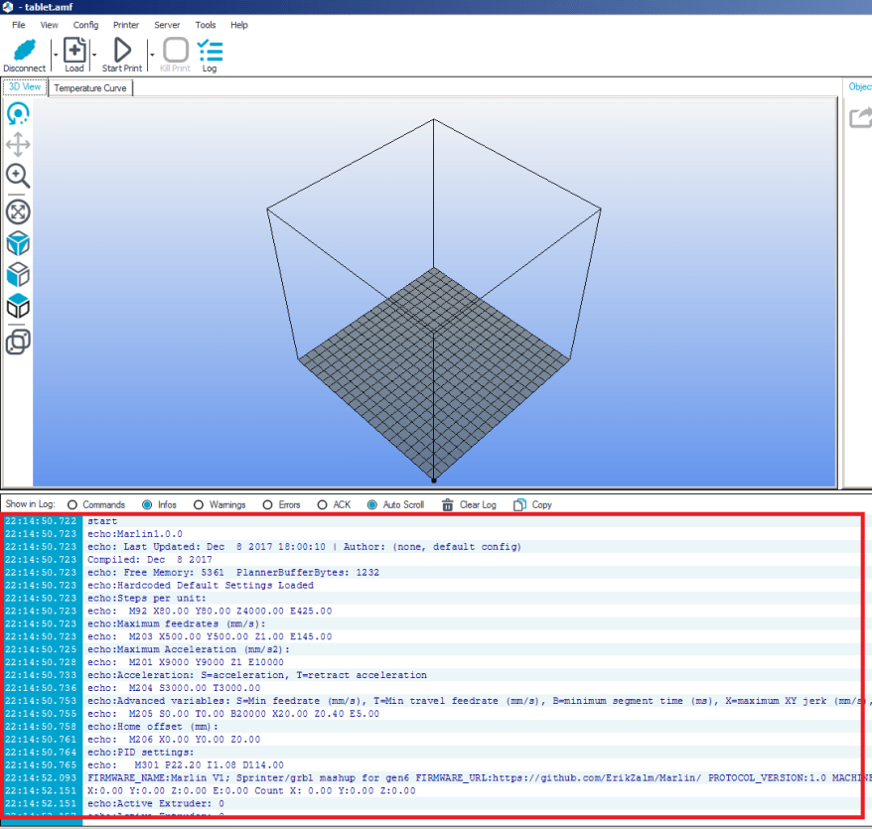Click the Fit to view icon

coord(18,211)
